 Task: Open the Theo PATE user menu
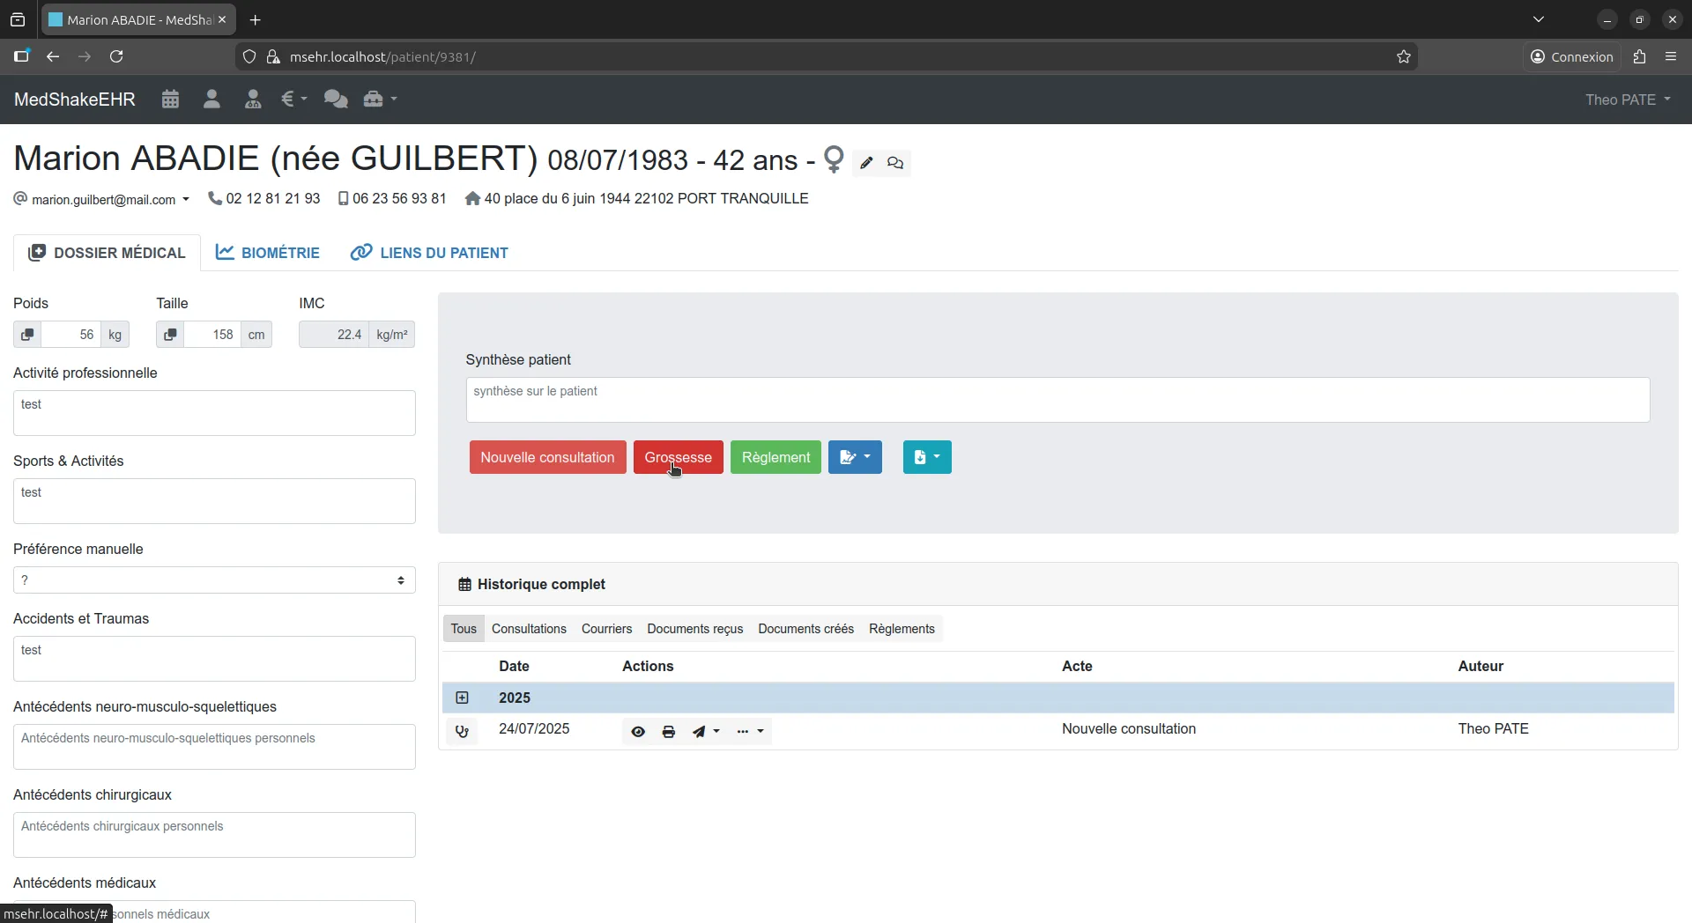coord(1627,100)
